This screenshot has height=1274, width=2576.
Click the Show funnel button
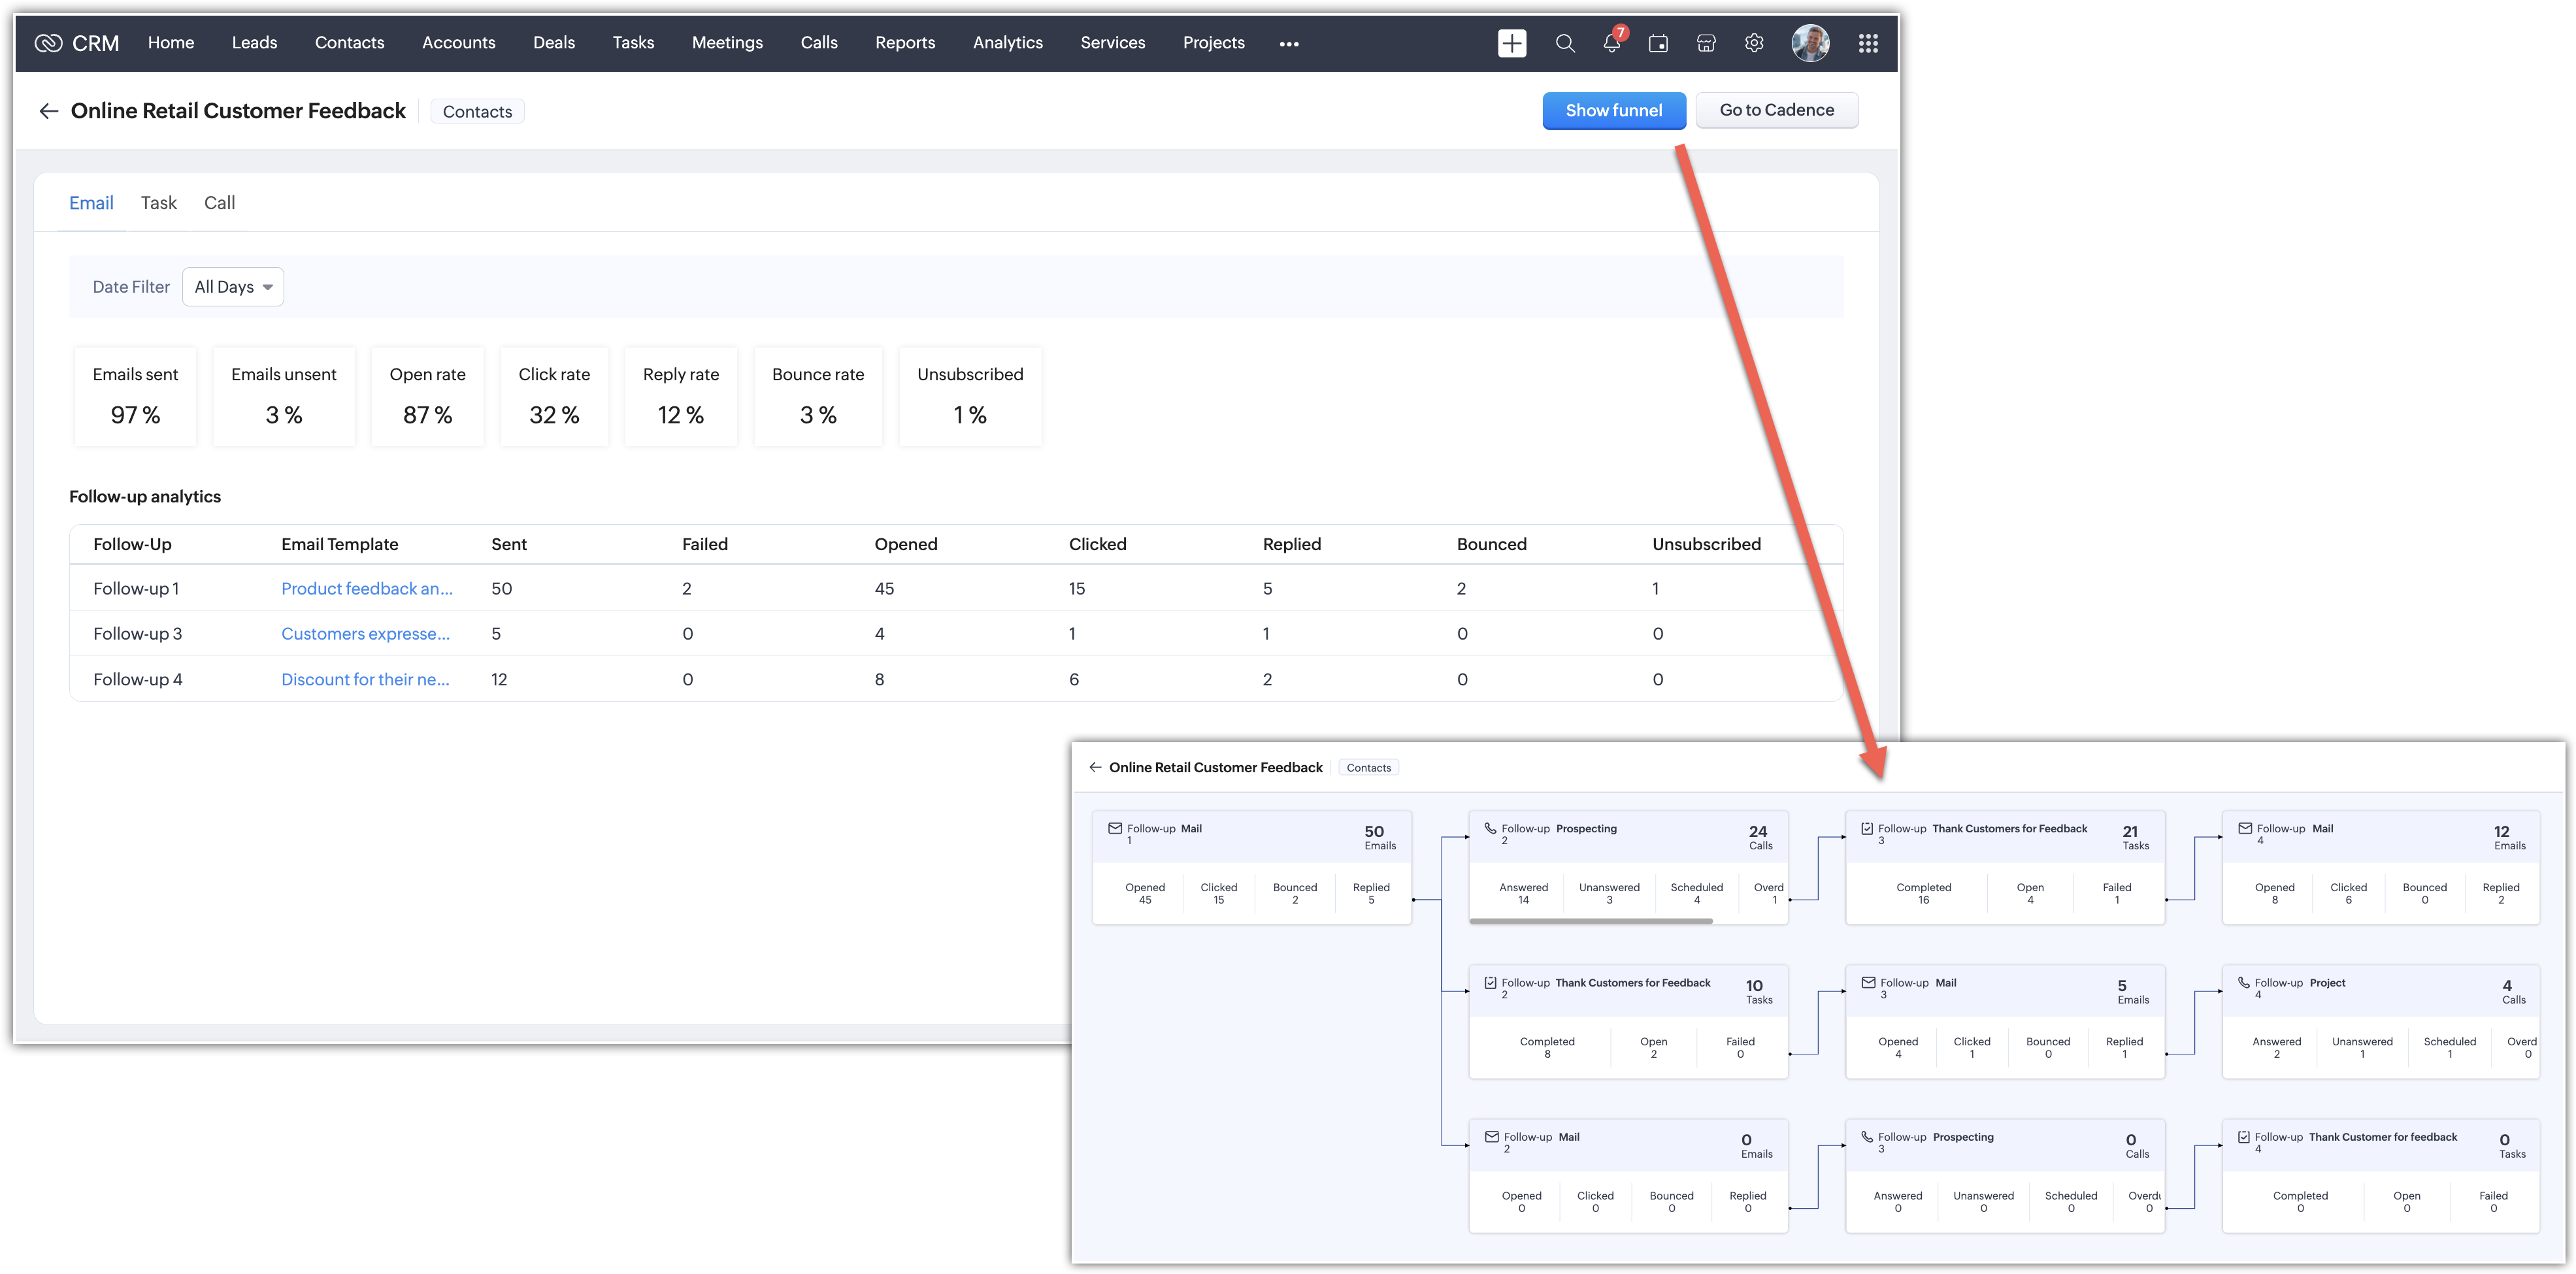1613,110
